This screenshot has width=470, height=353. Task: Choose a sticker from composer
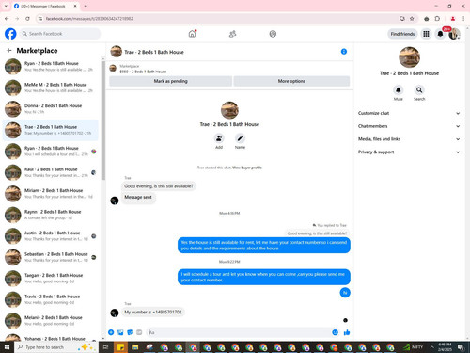(130, 332)
